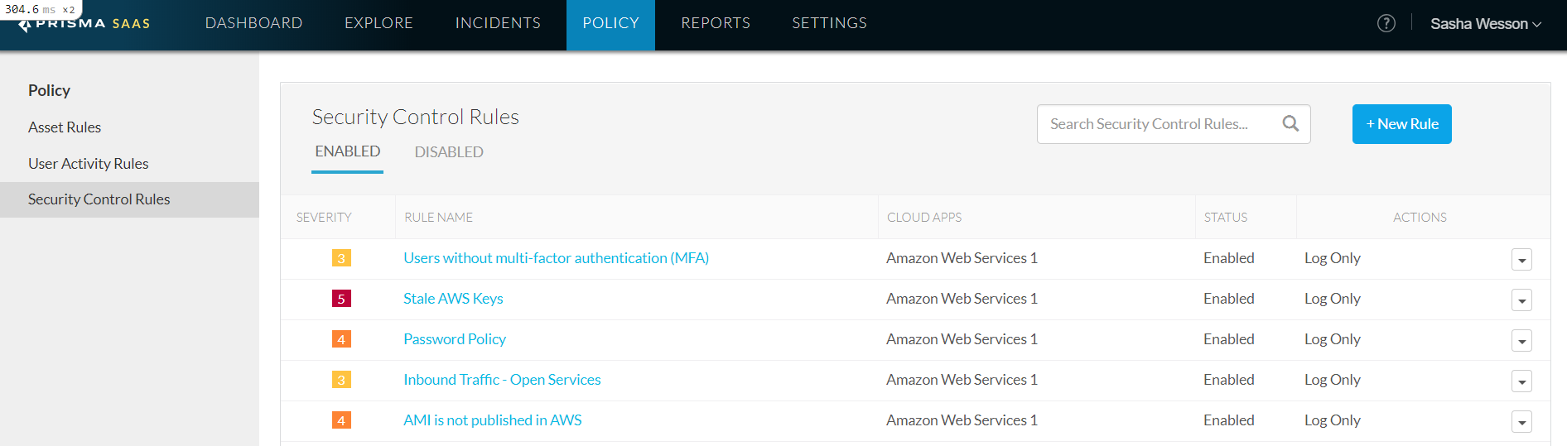Viewport: 1567px width, 446px height.
Task: Open Sasha Wesson user menu
Action: pos(1485,24)
